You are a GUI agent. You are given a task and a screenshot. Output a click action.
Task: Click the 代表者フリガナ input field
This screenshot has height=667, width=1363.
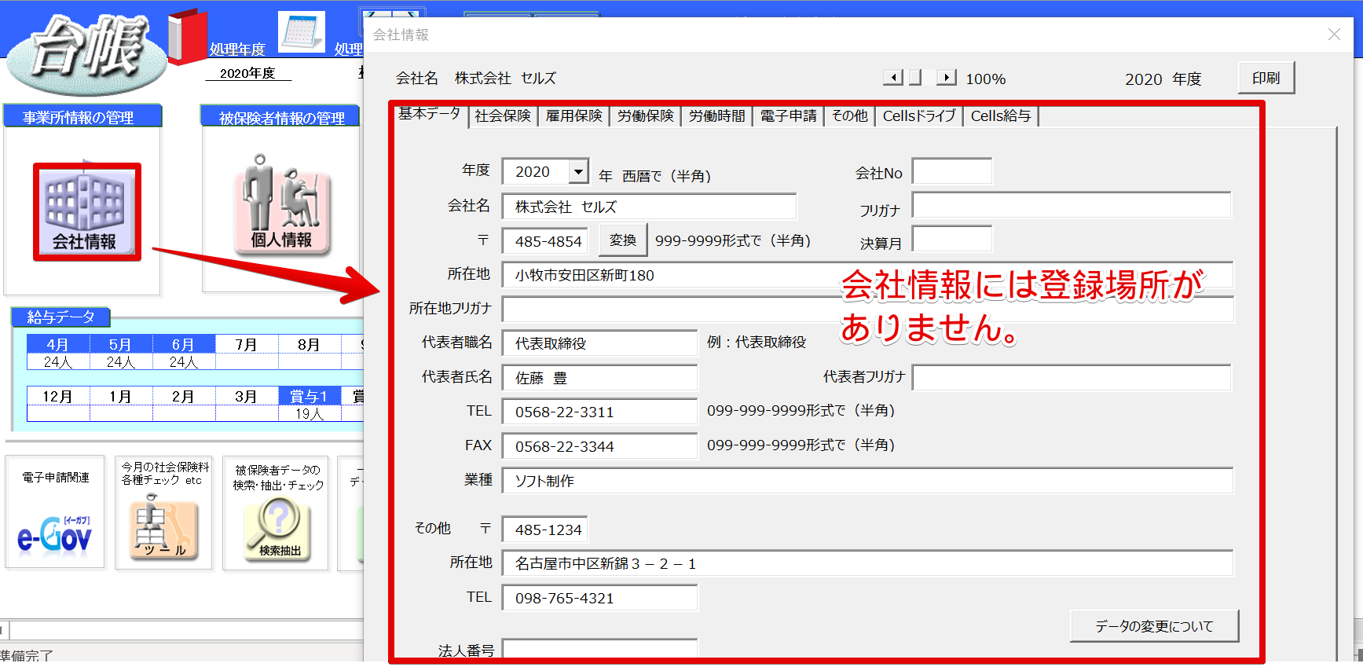[x=1071, y=378]
